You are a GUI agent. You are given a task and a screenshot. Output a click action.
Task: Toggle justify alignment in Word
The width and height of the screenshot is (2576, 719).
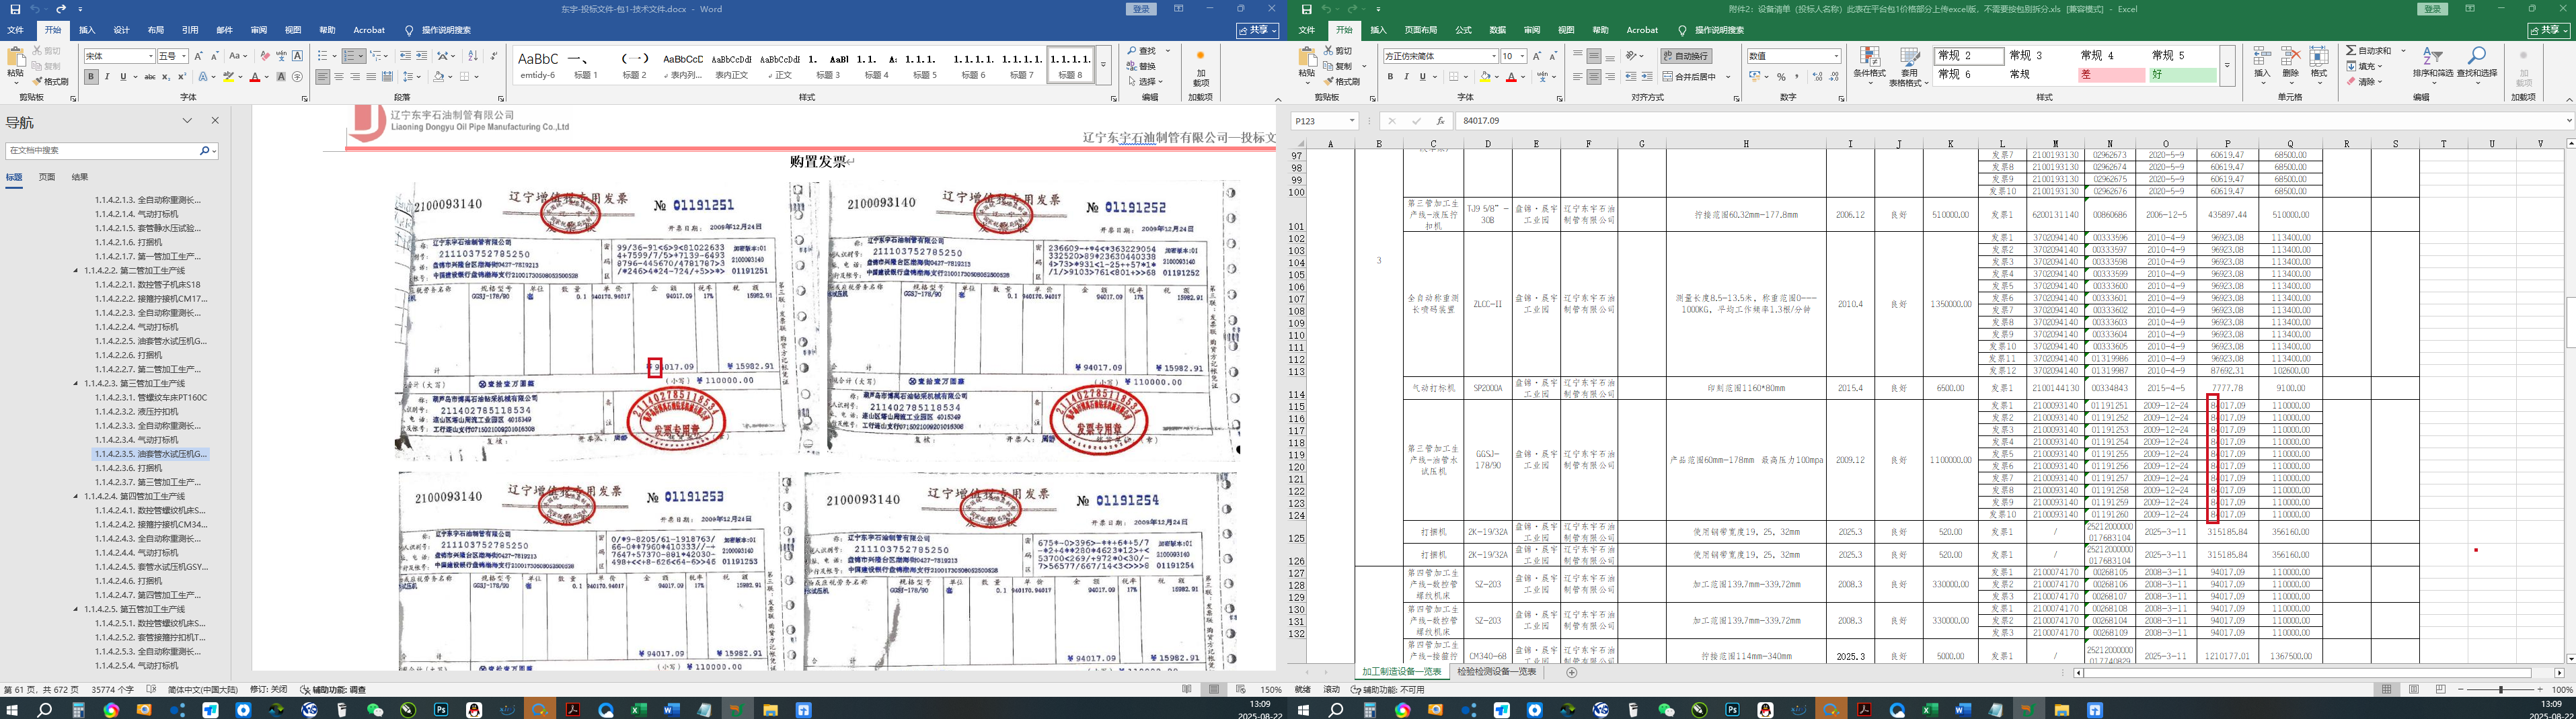(371, 77)
